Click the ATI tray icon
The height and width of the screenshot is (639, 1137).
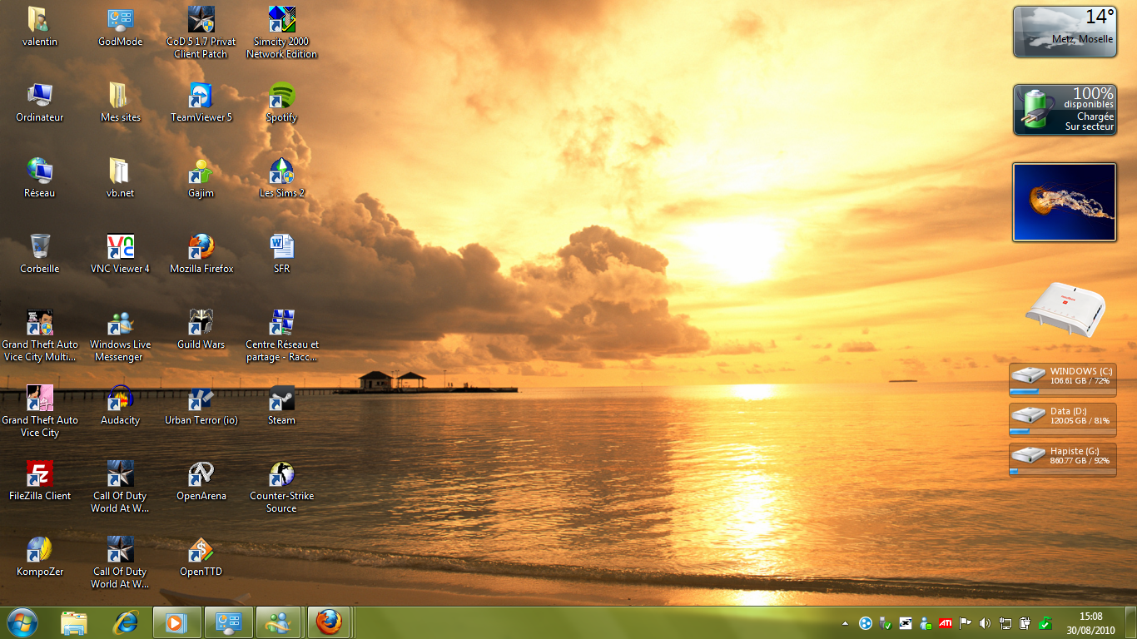[x=946, y=622]
